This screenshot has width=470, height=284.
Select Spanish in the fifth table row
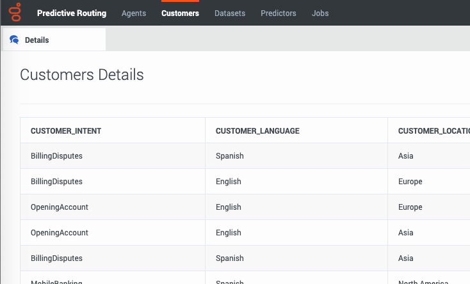click(230, 258)
